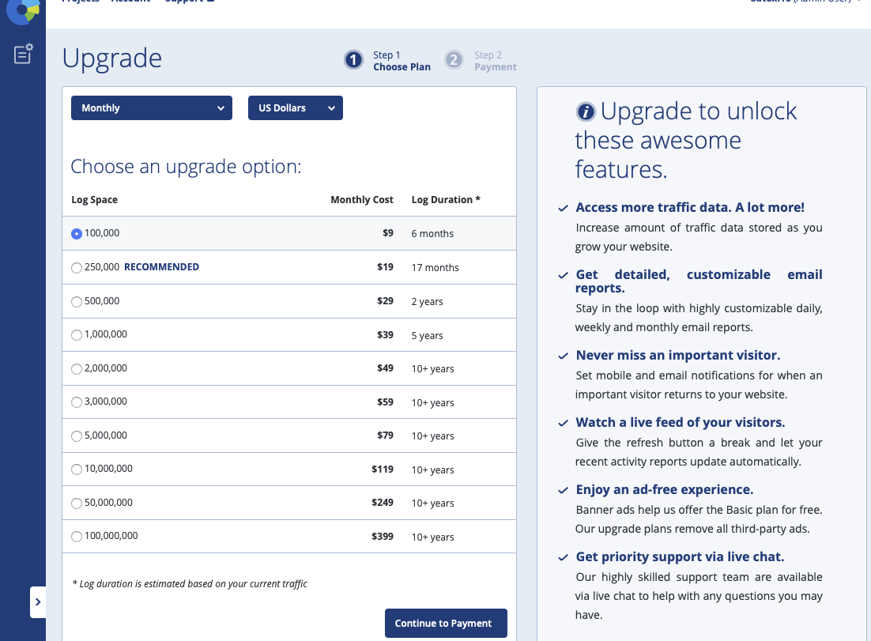Viewport: 871px width, 641px height.
Task: Choose the recommended 250,000 log space plan
Action: pos(77,268)
